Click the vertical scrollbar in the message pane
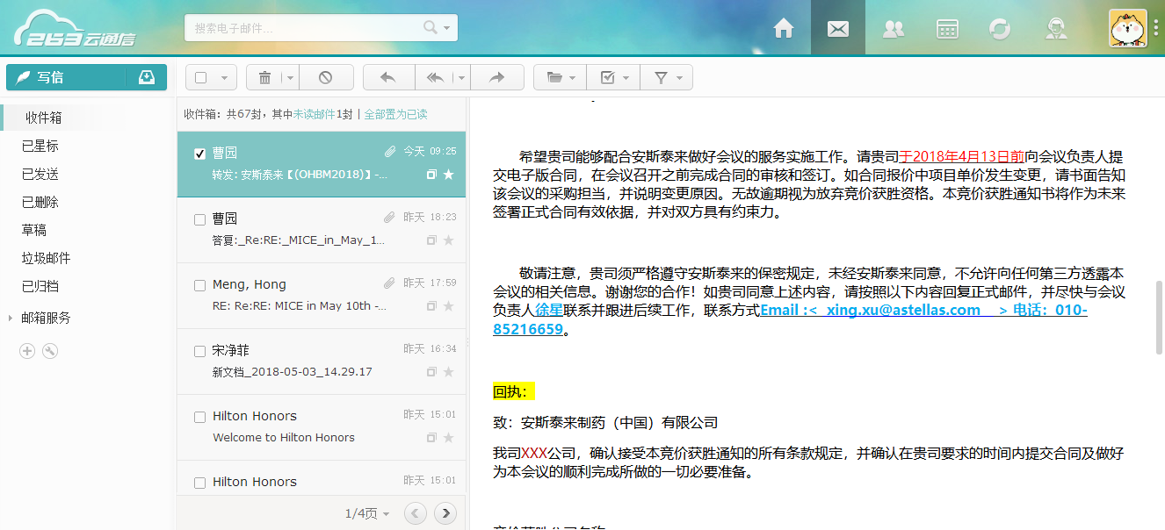 pyautogui.click(x=1160, y=316)
